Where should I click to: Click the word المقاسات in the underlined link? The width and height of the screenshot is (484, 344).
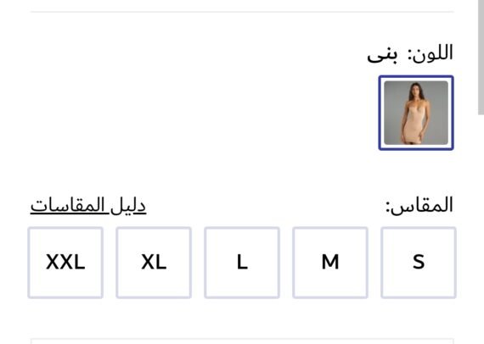click(70, 205)
